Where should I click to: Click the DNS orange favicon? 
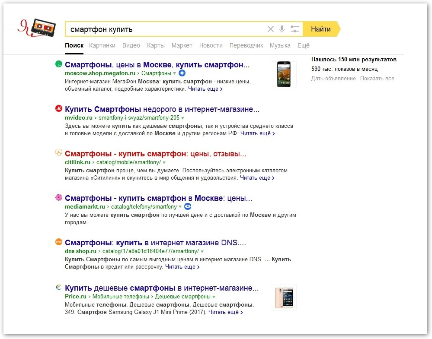click(59, 242)
